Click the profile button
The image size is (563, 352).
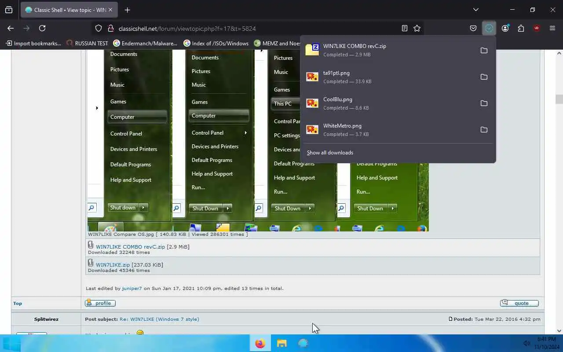(x=100, y=303)
